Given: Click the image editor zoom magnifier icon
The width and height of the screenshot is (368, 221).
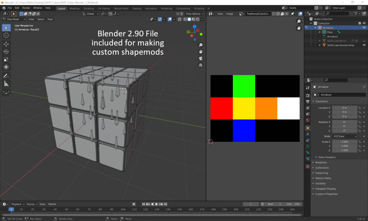Looking at the screenshot, I should (298, 22).
